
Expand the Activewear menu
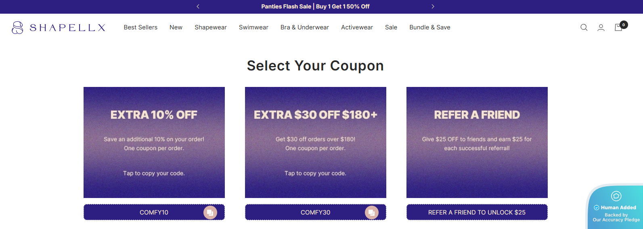[x=357, y=27]
